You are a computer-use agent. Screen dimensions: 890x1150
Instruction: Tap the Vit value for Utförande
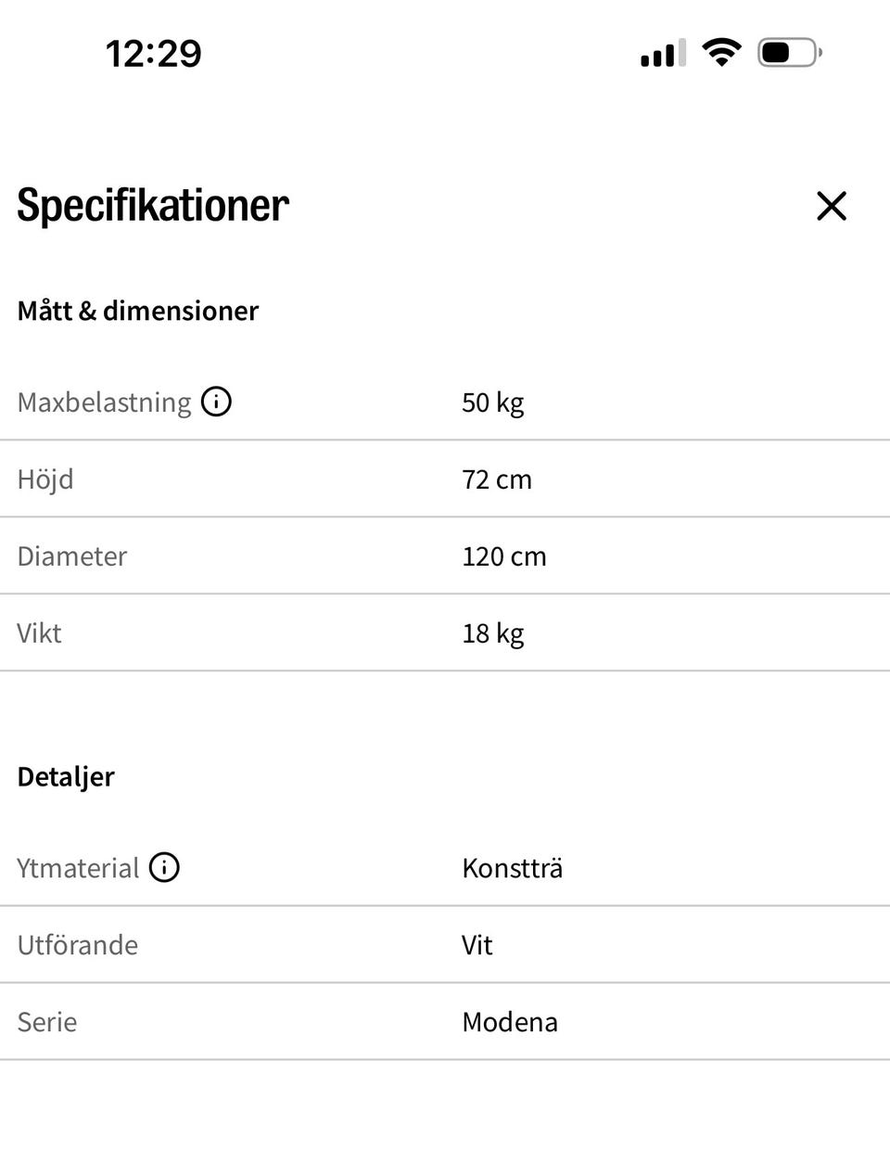click(477, 945)
